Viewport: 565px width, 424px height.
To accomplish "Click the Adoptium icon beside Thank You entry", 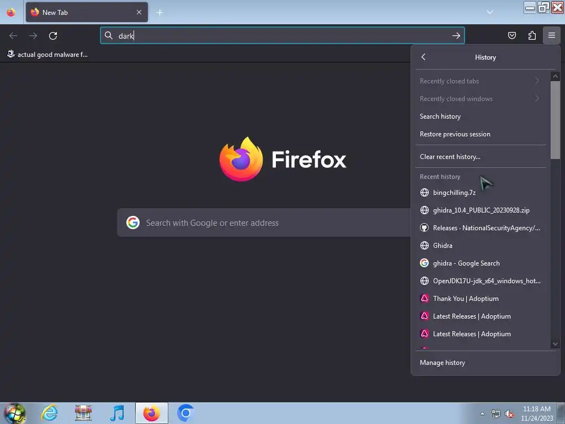I will tap(424, 299).
